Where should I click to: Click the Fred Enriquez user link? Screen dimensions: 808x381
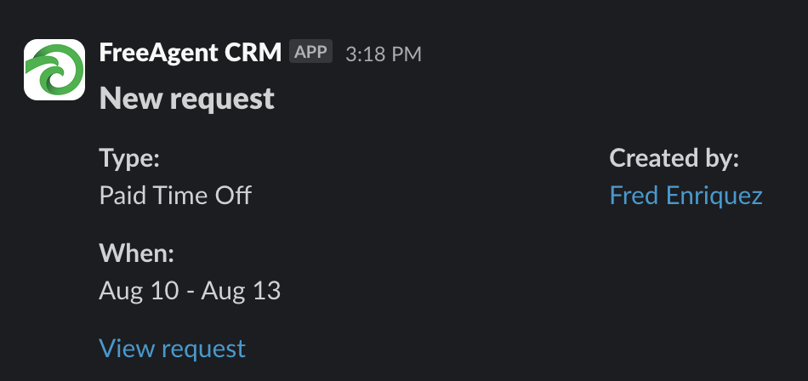(x=686, y=196)
